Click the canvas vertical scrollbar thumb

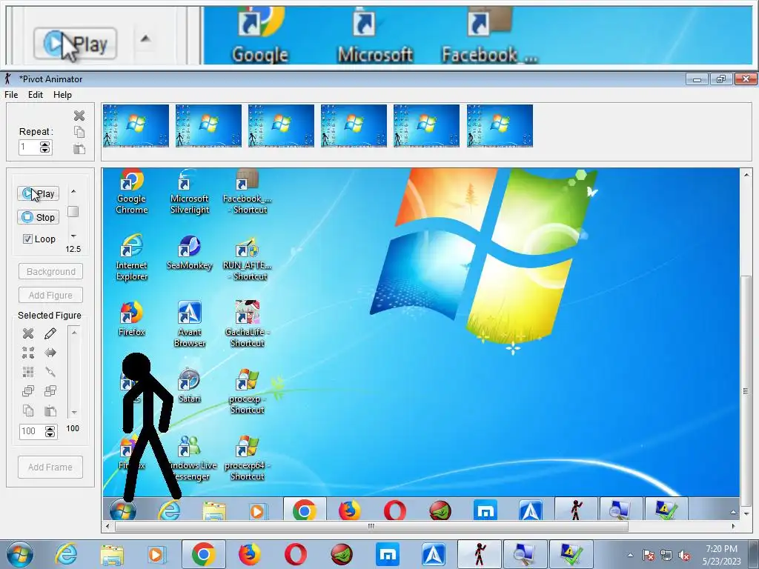point(746,391)
